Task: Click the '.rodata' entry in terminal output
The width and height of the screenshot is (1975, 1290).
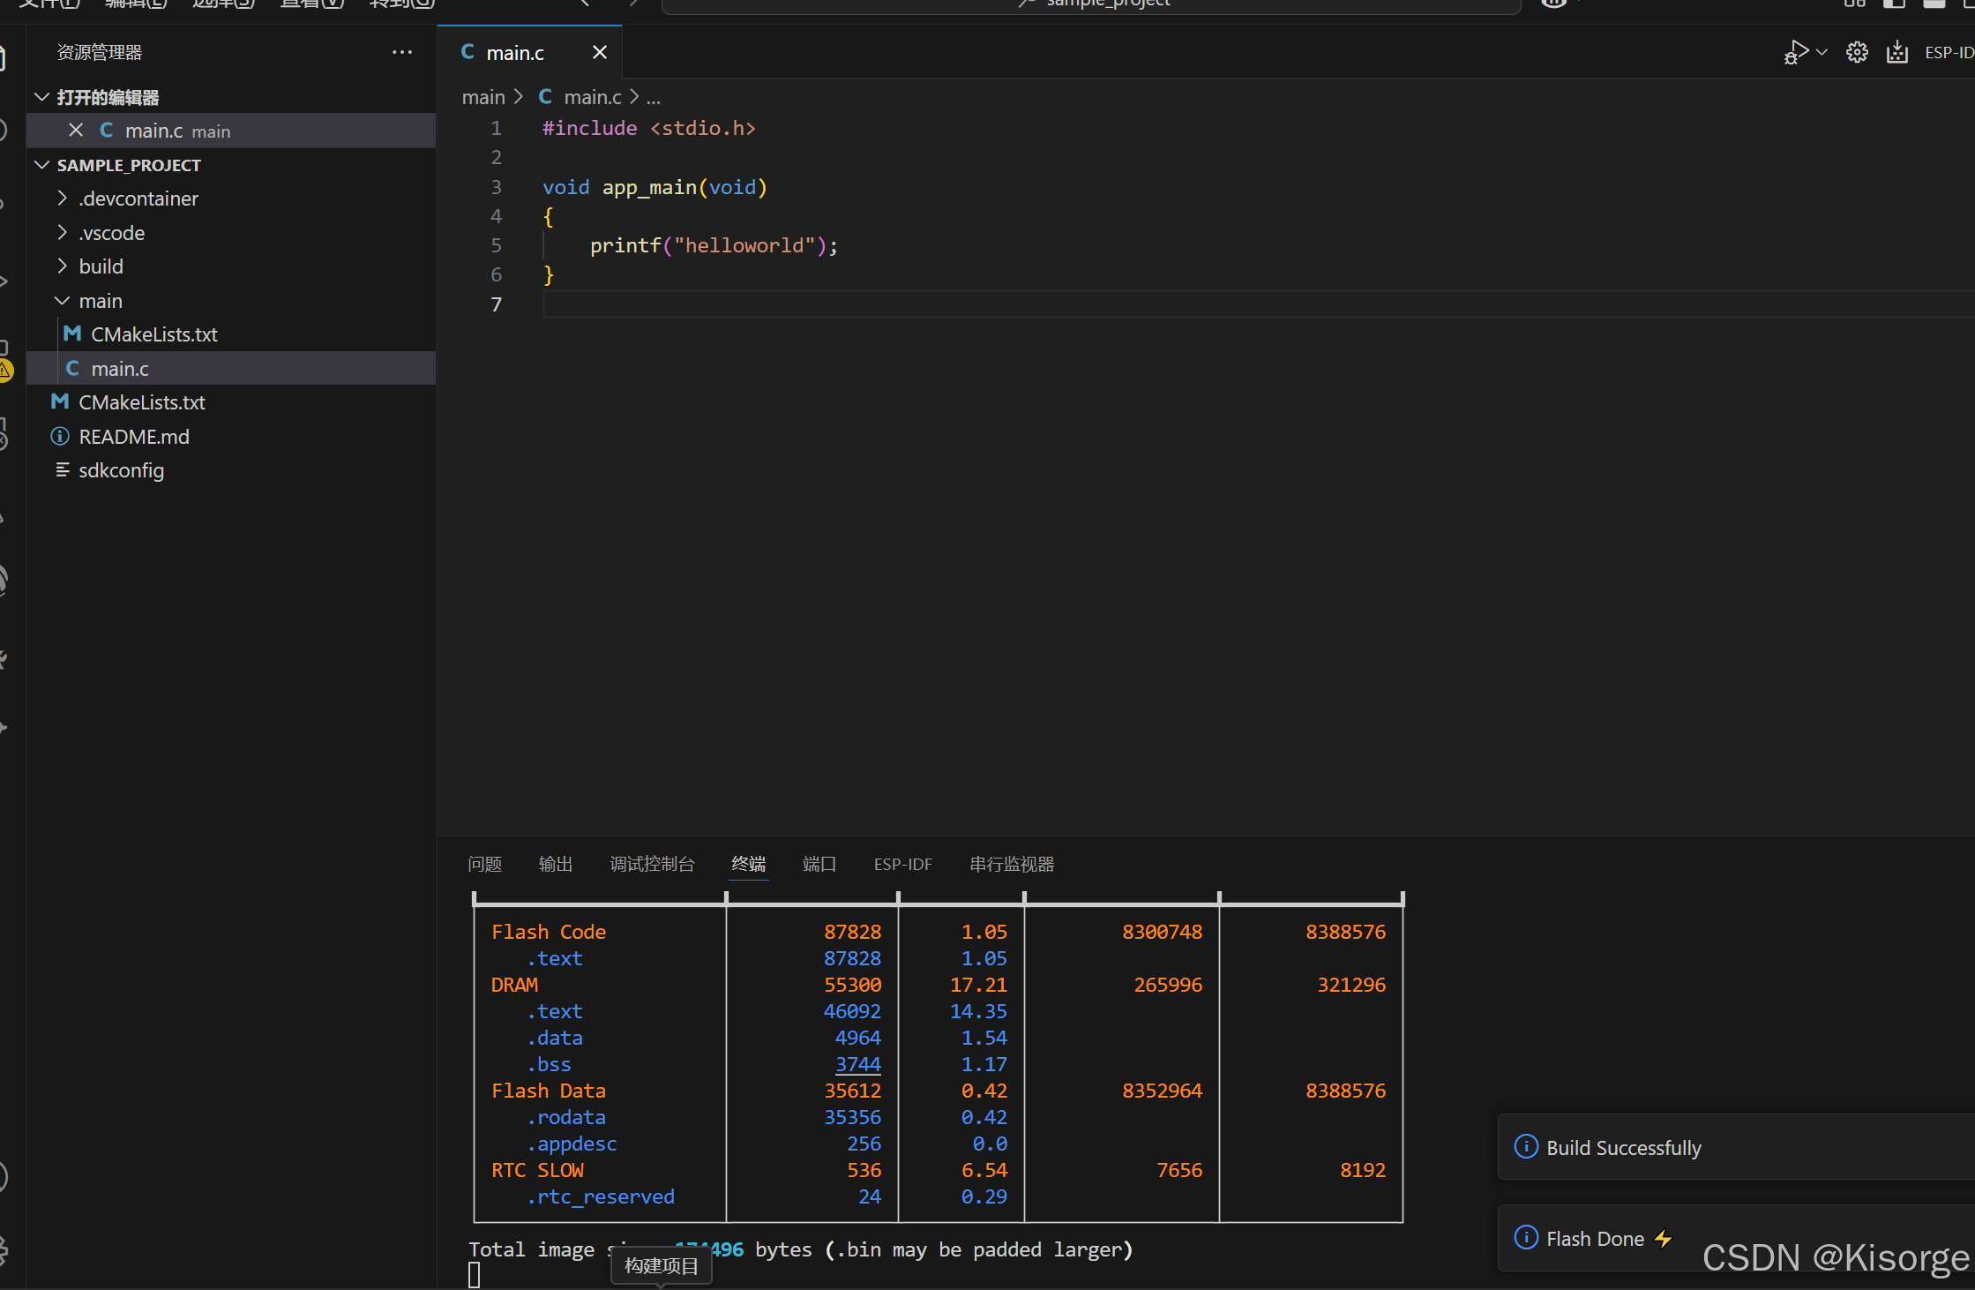Action: pos(565,1117)
